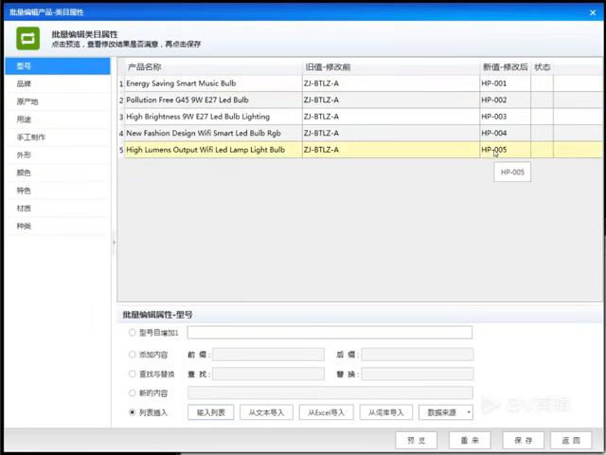Click new value cell HP-001

pyautogui.click(x=505, y=83)
